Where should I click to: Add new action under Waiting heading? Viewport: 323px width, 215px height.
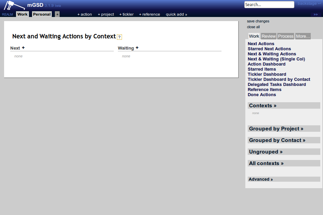pos(137,48)
